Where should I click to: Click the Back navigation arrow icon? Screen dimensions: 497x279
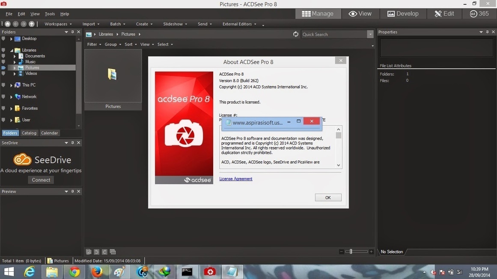click(15, 24)
